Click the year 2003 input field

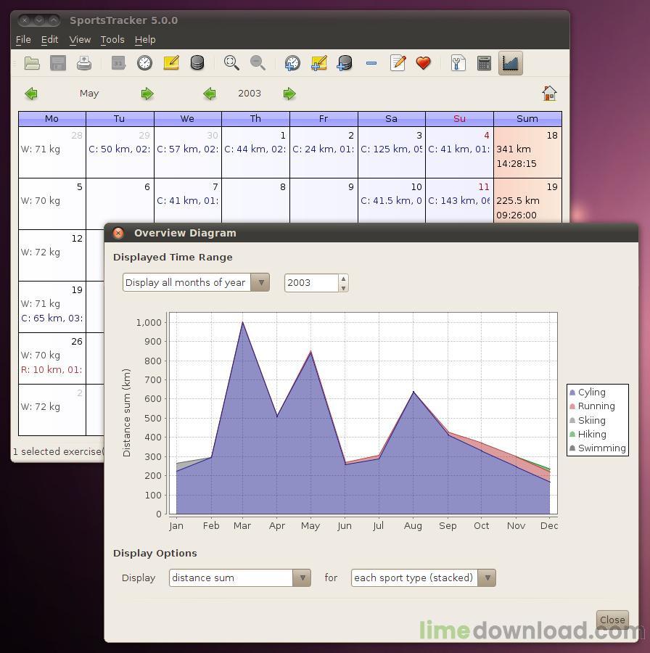click(311, 283)
